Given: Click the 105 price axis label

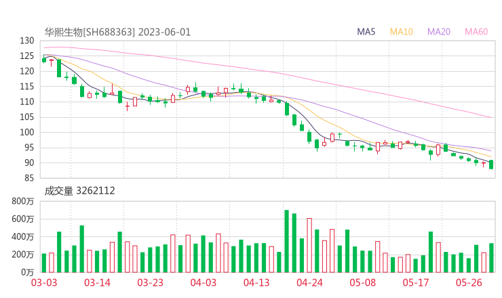Looking at the screenshot, I should pyautogui.click(x=27, y=117).
